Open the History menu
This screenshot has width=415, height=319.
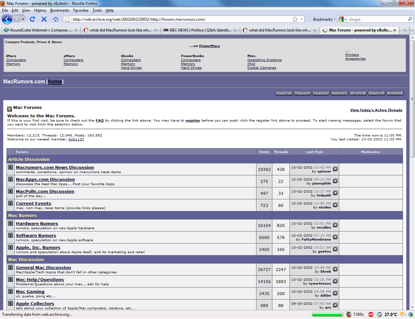(40, 10)
